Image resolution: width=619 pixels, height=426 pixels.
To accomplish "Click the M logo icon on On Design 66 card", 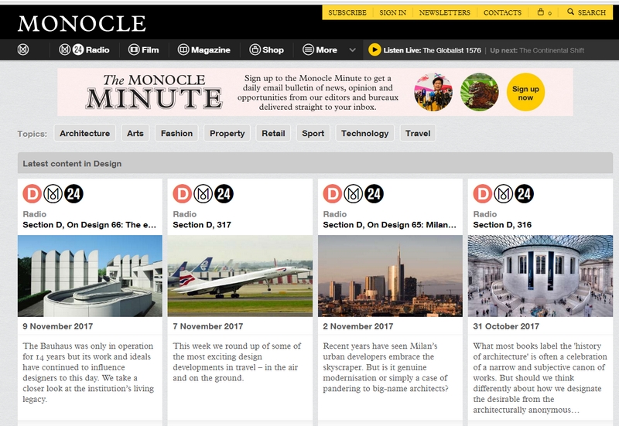I will pos(53,194).
